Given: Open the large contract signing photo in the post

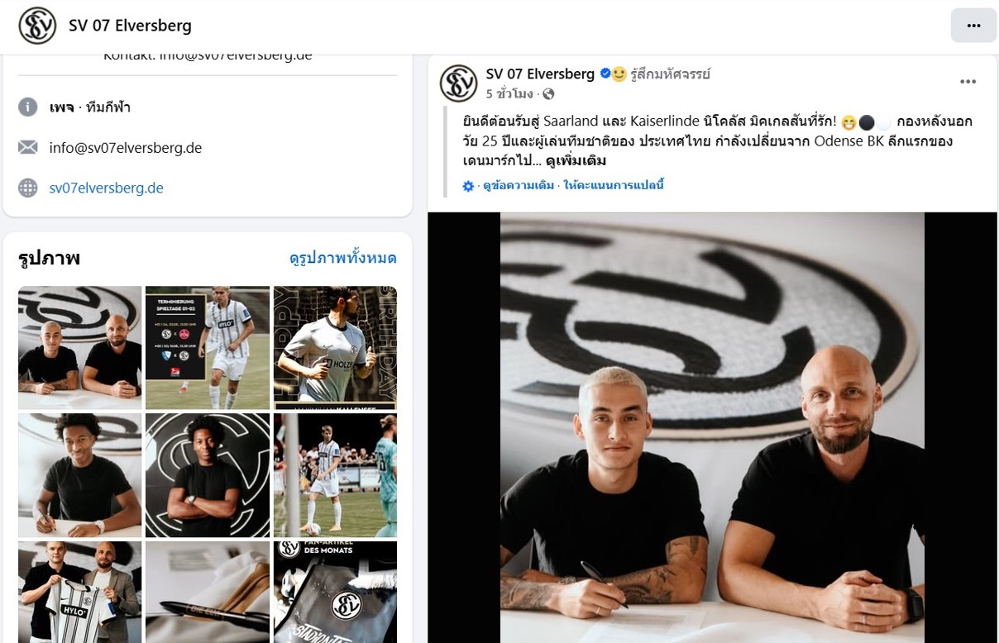Looking at the screenshot, I should click(x=712, y=427).
